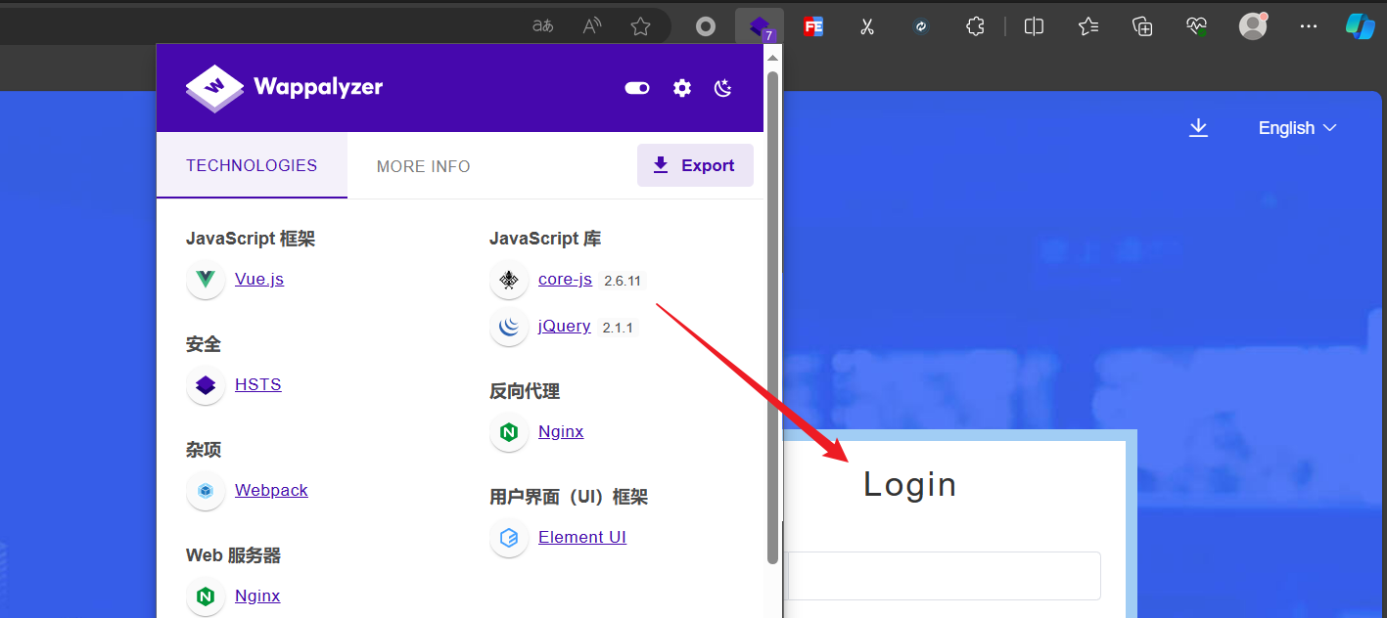
Task: Open the red FE extension icon
Action: pyautogui.click(x=812, y=26)
